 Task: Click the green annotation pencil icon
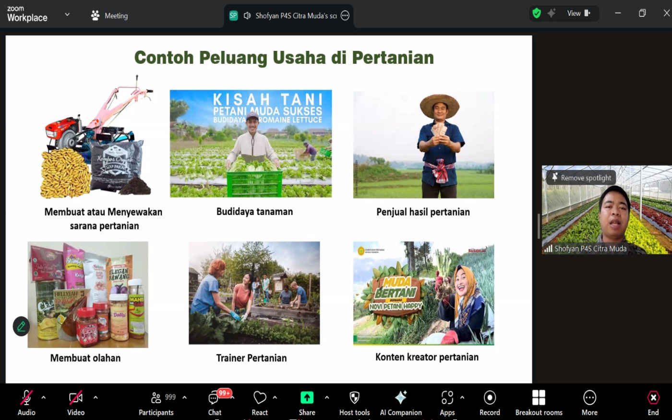click(21, 326)
